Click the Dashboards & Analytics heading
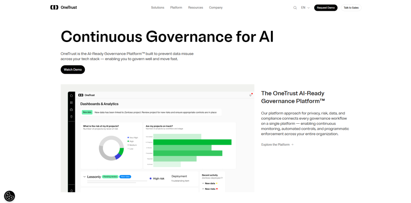The height and width of the screenshot is (203, 411). (100, 104)
